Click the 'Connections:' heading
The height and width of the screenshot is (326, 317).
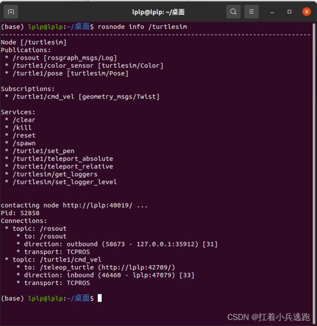pyautogui.click(x=24, y=221)
